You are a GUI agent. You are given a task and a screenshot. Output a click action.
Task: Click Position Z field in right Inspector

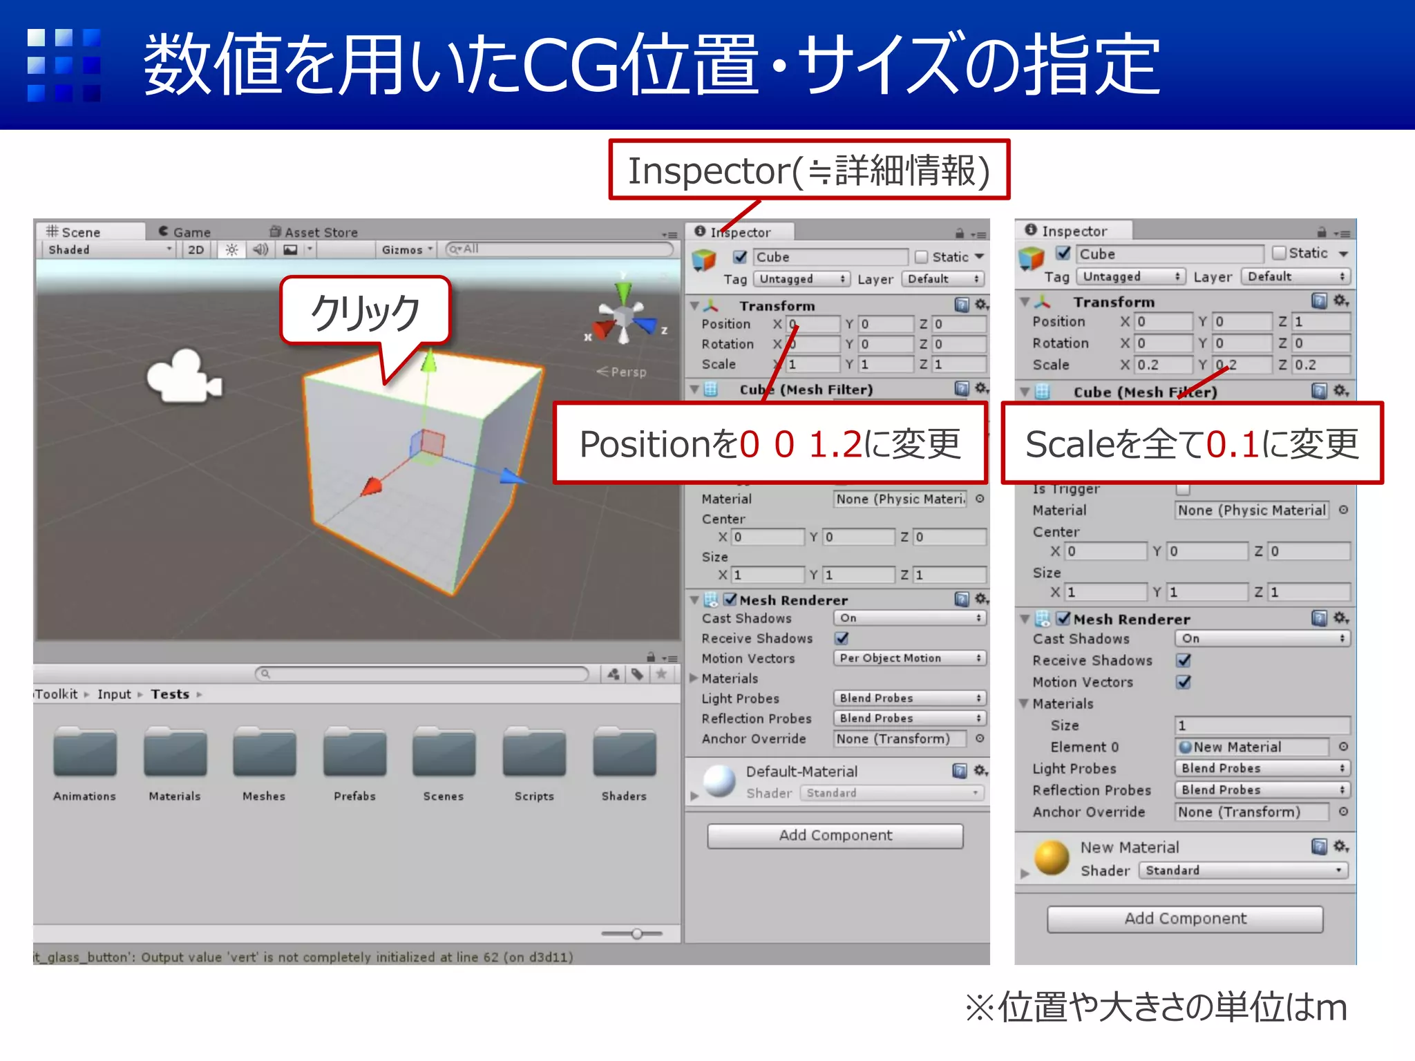pyautogui.click(x=1321, y=321)
